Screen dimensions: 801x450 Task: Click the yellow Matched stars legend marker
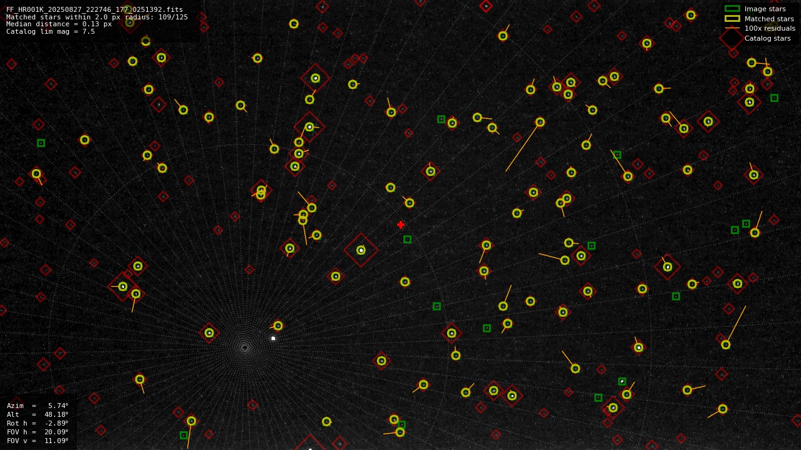[x=732, y=19]
